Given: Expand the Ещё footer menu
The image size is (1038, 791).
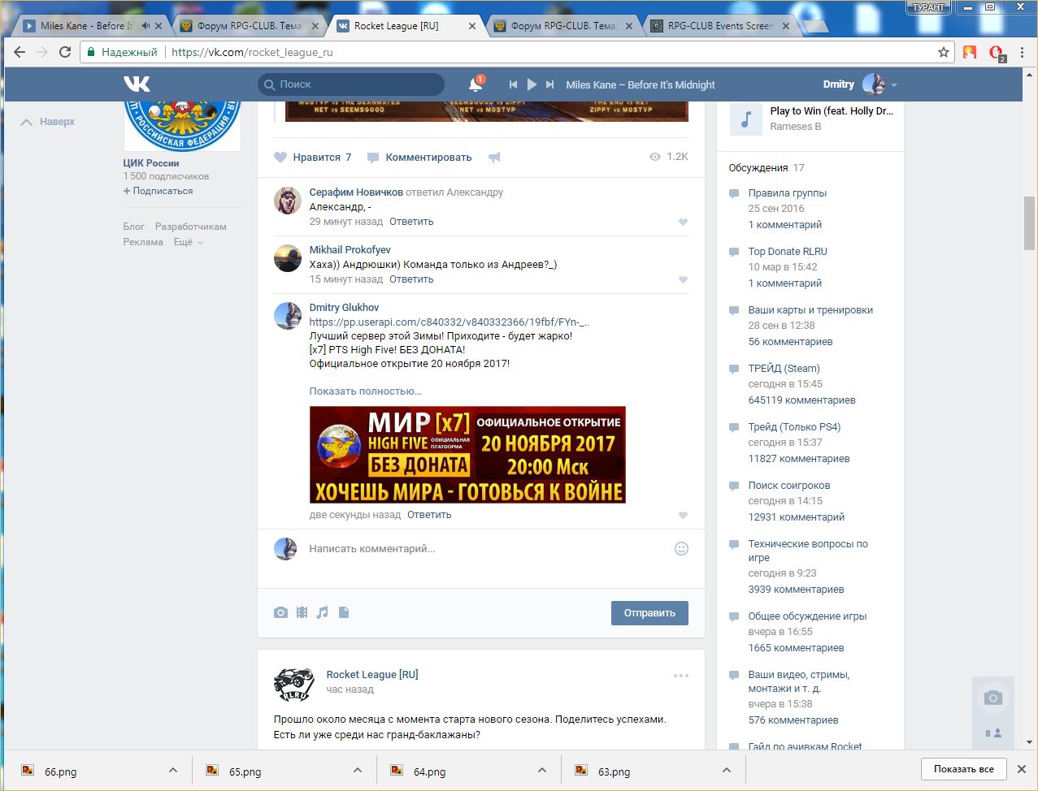Looking at the screenshot, I should pyautogui.click(x=188, y=242).
